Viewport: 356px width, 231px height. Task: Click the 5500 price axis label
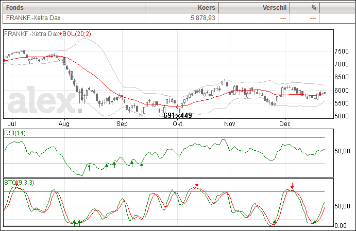342,103
